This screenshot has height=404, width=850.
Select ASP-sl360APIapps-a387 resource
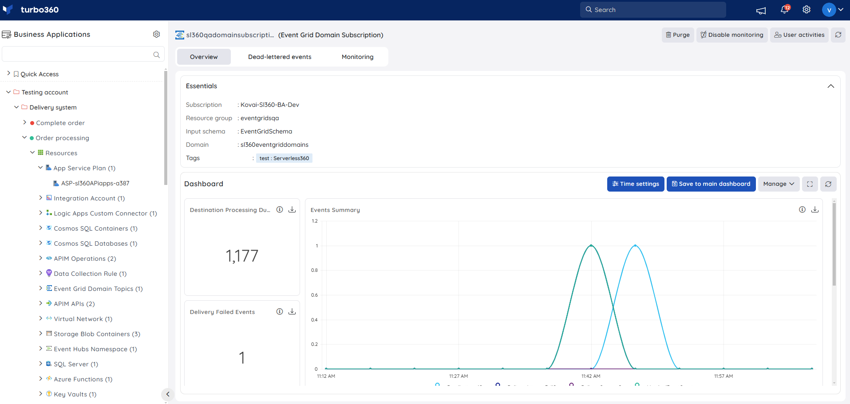coord(95,183)
